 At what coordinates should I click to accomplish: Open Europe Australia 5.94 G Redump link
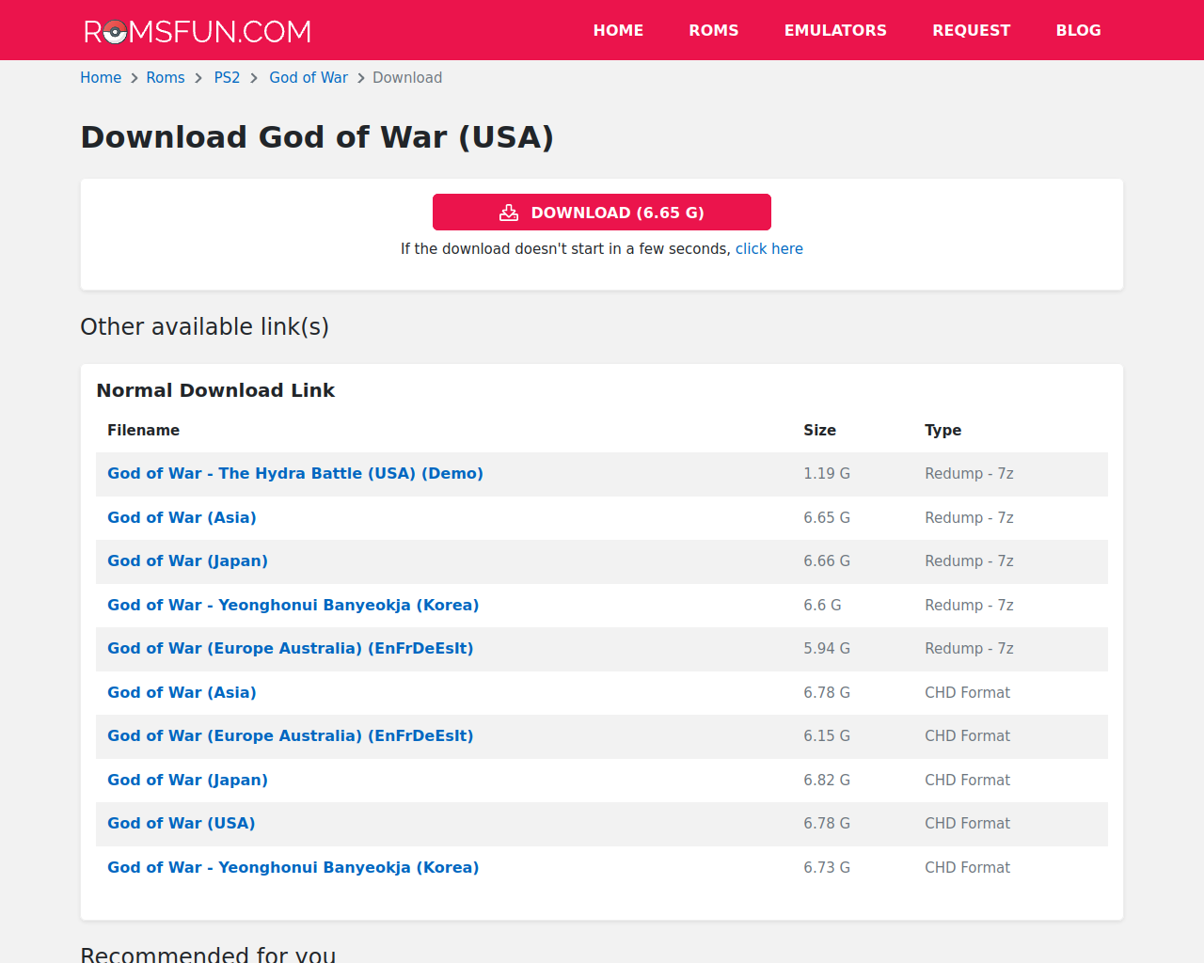coord(291,649)
